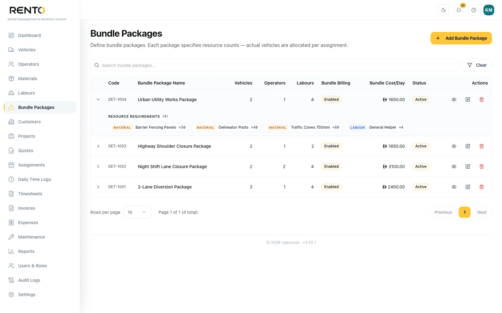Navigate to Daily Time Logs
Screen dimensions: 502x313
[x=40, y=179]
